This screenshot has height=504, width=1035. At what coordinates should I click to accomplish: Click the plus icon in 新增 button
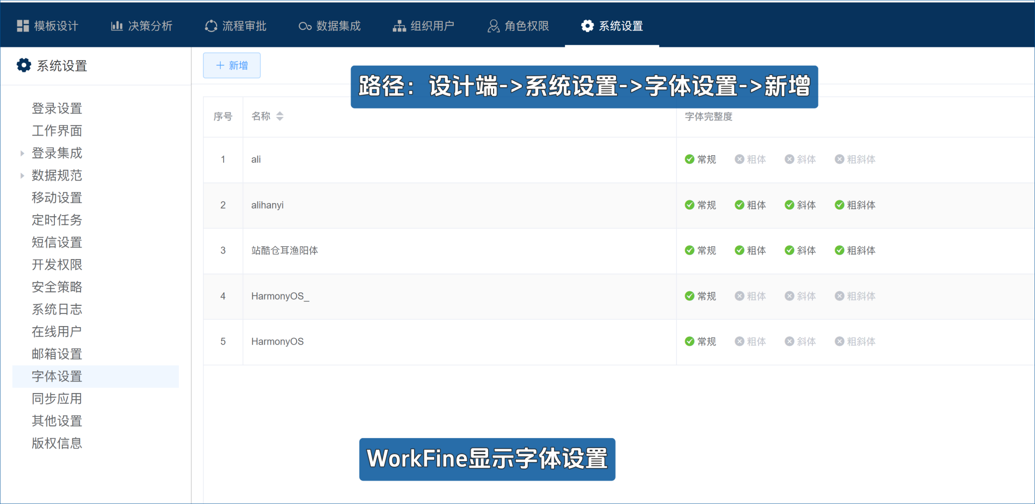tap(220, 66)
